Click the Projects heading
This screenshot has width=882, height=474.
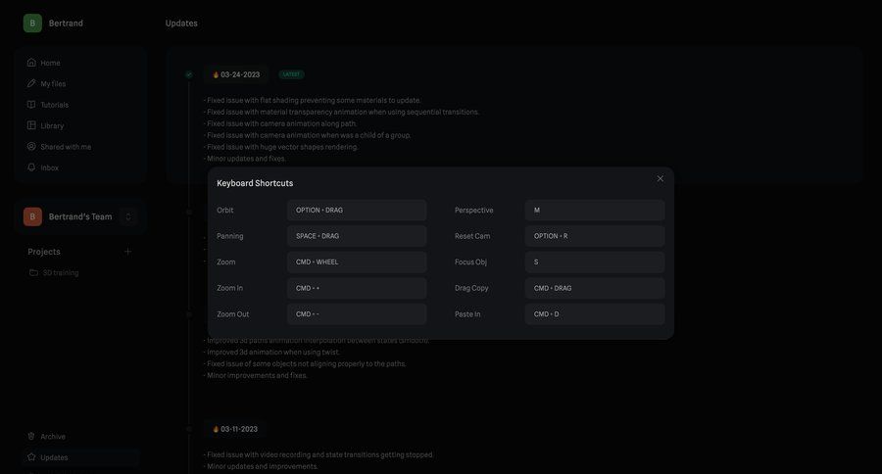point(44,252)
